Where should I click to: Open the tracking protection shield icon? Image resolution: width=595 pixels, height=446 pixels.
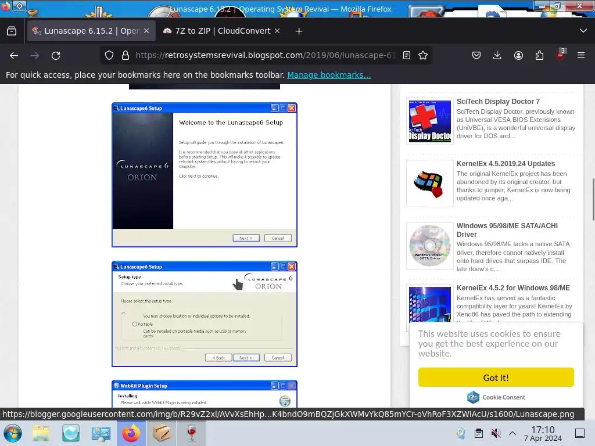click(x=109, y=55)
